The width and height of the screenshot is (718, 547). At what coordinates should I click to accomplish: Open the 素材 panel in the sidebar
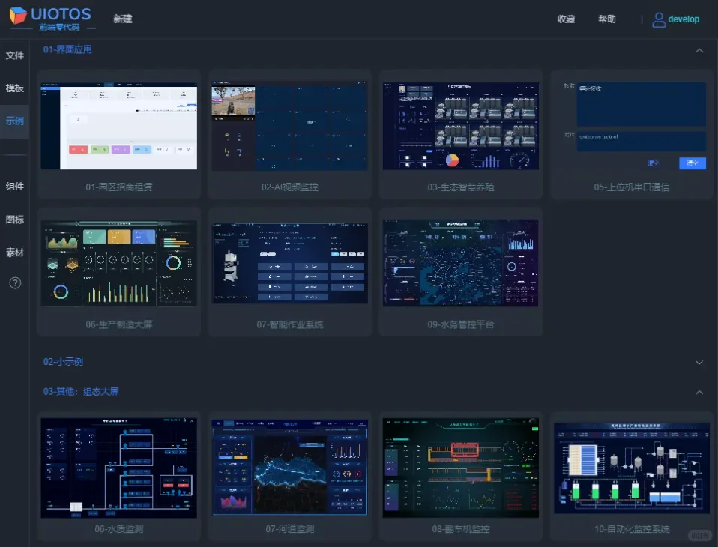[14, 253]
